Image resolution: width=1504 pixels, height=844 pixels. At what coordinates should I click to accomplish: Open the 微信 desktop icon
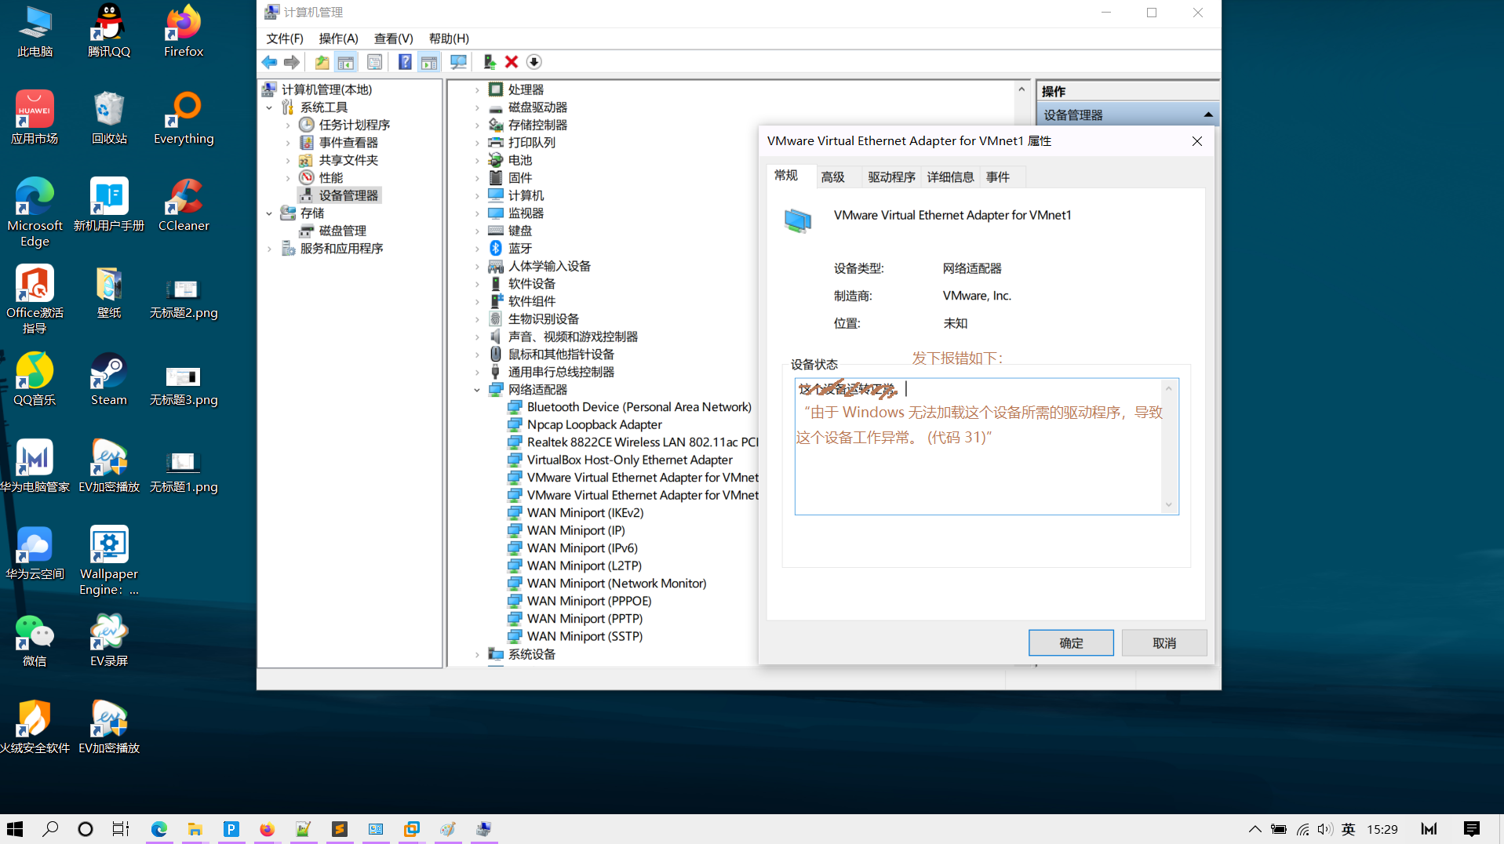35,641
